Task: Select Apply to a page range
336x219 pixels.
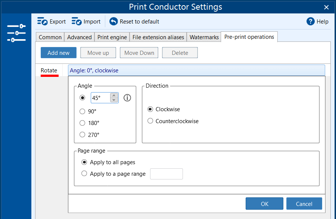Action: (x=84, y=173)
